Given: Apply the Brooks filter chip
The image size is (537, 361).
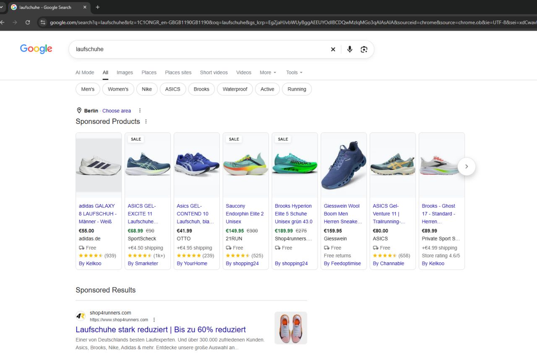Looking at the screenshot, I should coord(201,89).
